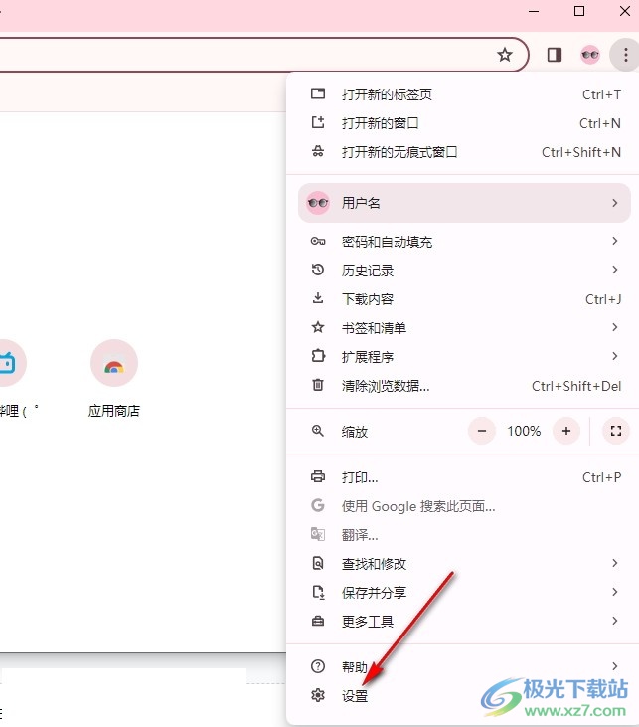Choose 翻译... menu entry
This screenshot has height=727, width=639.
point(463,535)
